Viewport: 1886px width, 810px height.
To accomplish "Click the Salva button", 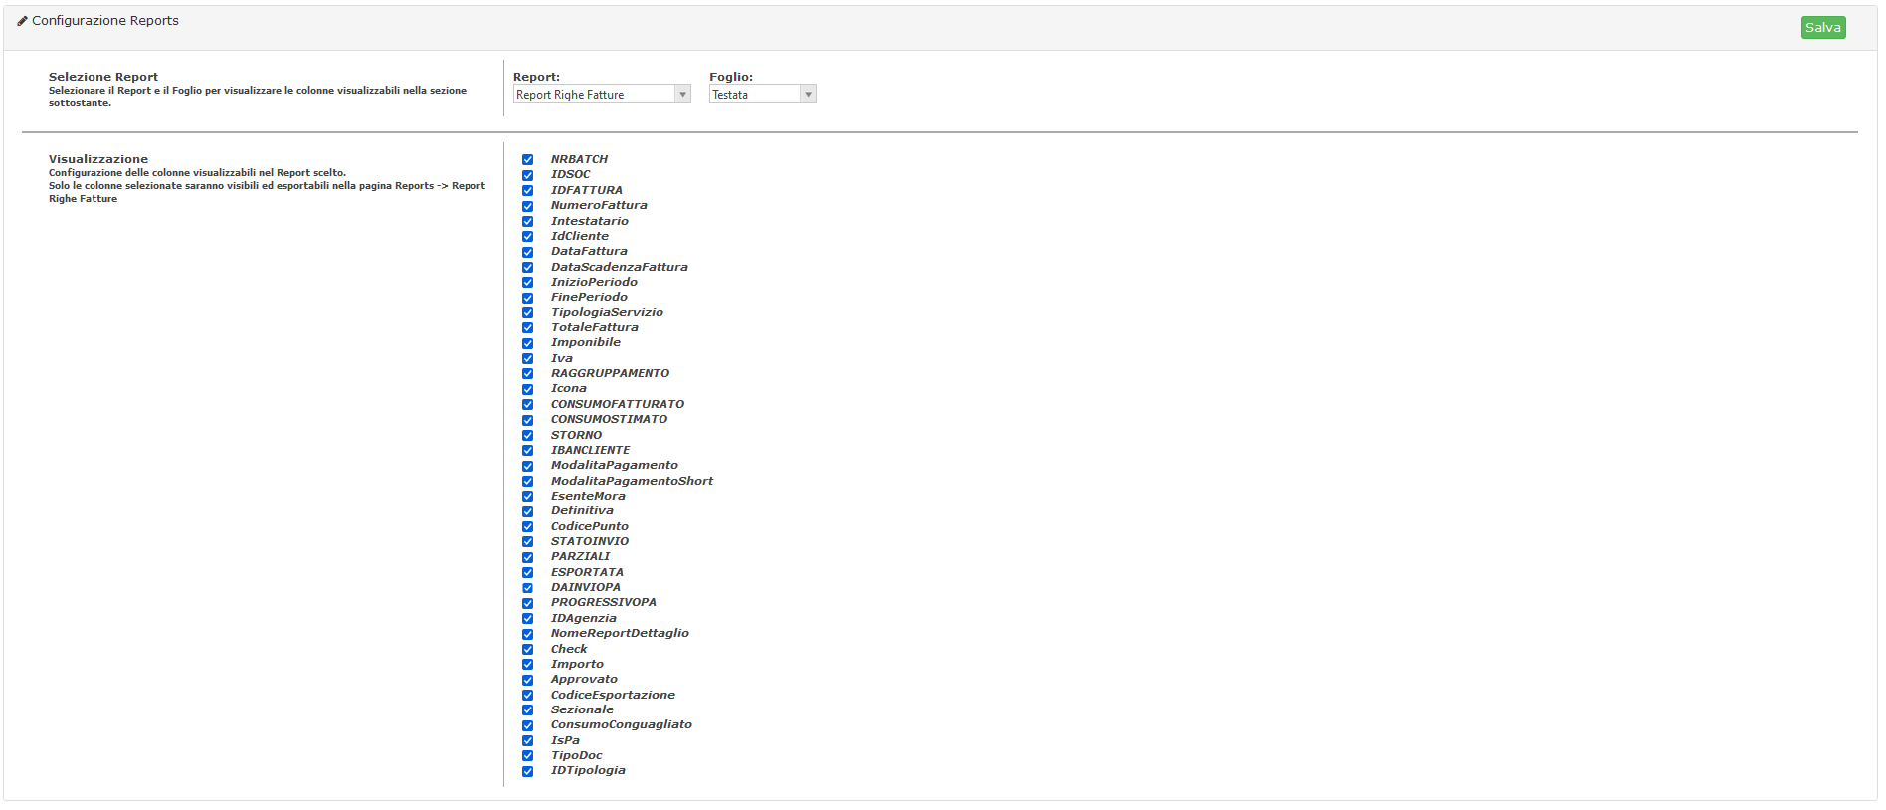I will coord(1822,28).
